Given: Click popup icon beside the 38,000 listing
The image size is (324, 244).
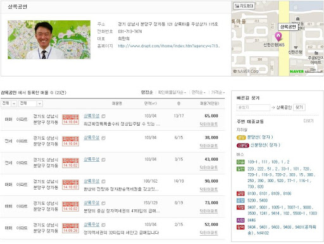Looking at the screenshot, I should pyautogui.click(x=103, y=138).
